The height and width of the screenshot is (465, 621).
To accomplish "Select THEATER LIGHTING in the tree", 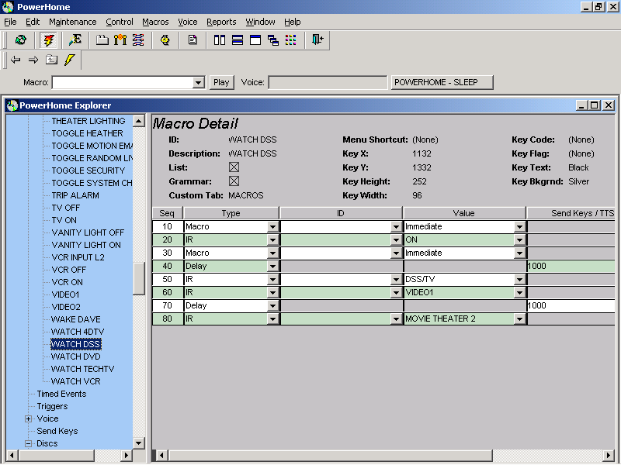I will pyautogui.click(x=88, y=121).
